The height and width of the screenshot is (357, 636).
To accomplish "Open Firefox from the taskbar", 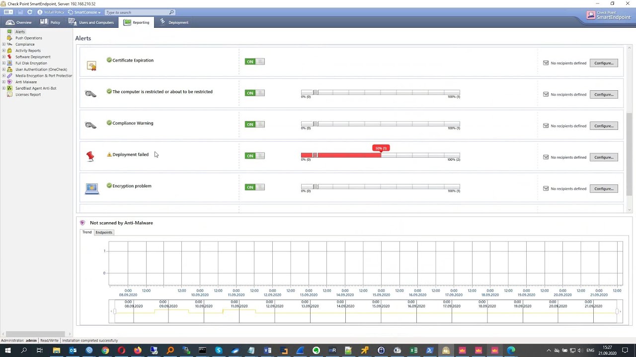I will [x=138, y=351].
